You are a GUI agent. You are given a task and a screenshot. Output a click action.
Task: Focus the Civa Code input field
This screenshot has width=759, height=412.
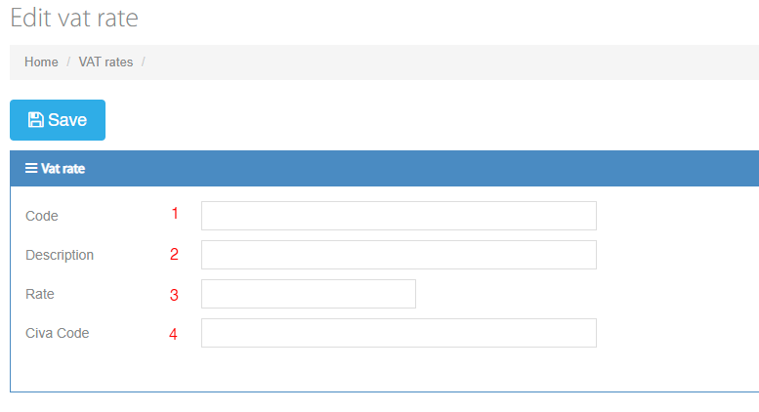point(399,333)
